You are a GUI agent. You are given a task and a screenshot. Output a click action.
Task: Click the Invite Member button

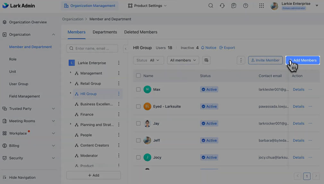click(265, 60)
